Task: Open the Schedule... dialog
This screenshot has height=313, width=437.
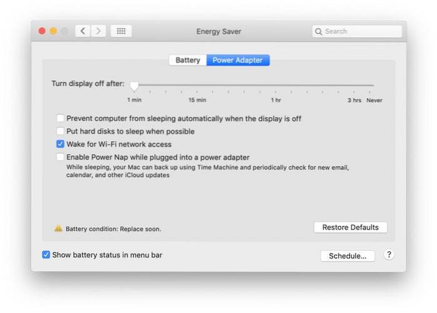Action: point(347,256)
